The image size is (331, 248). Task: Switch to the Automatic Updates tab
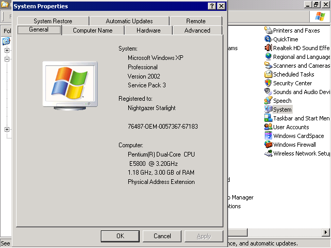tap(129, 21)
